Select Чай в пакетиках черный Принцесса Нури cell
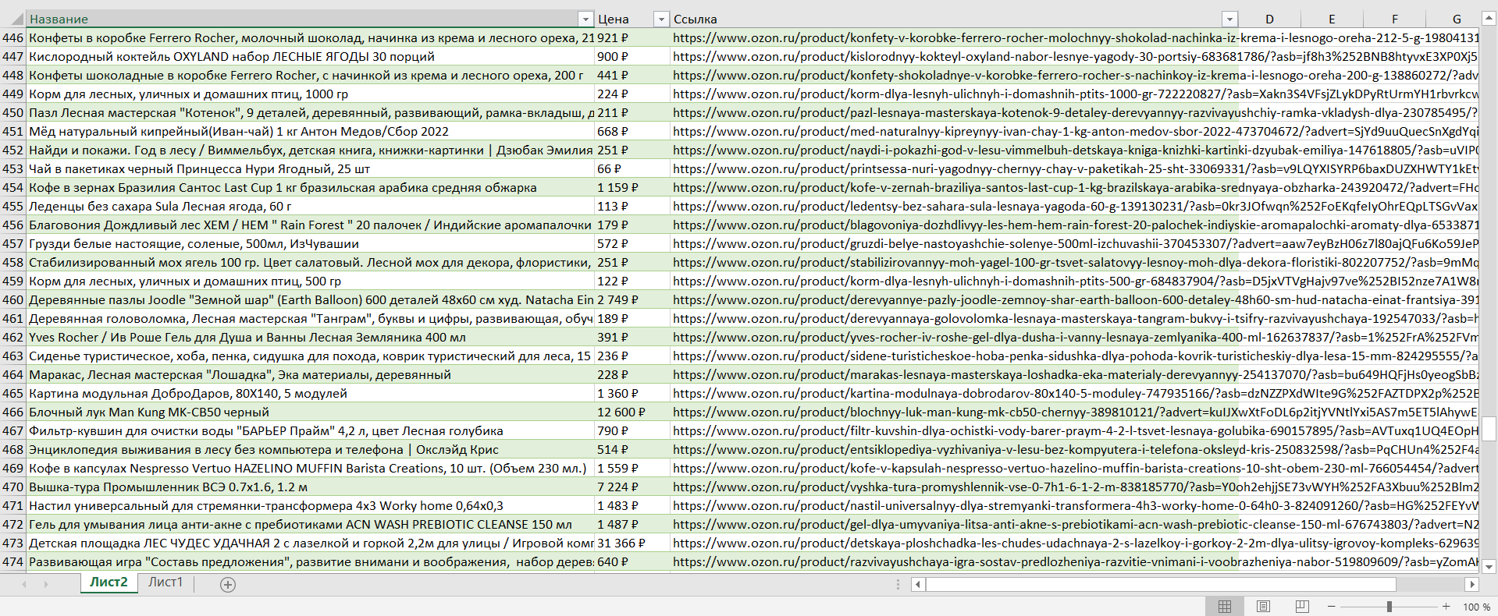The width and height of the screenshot is (1498, 616). [311, 168]
